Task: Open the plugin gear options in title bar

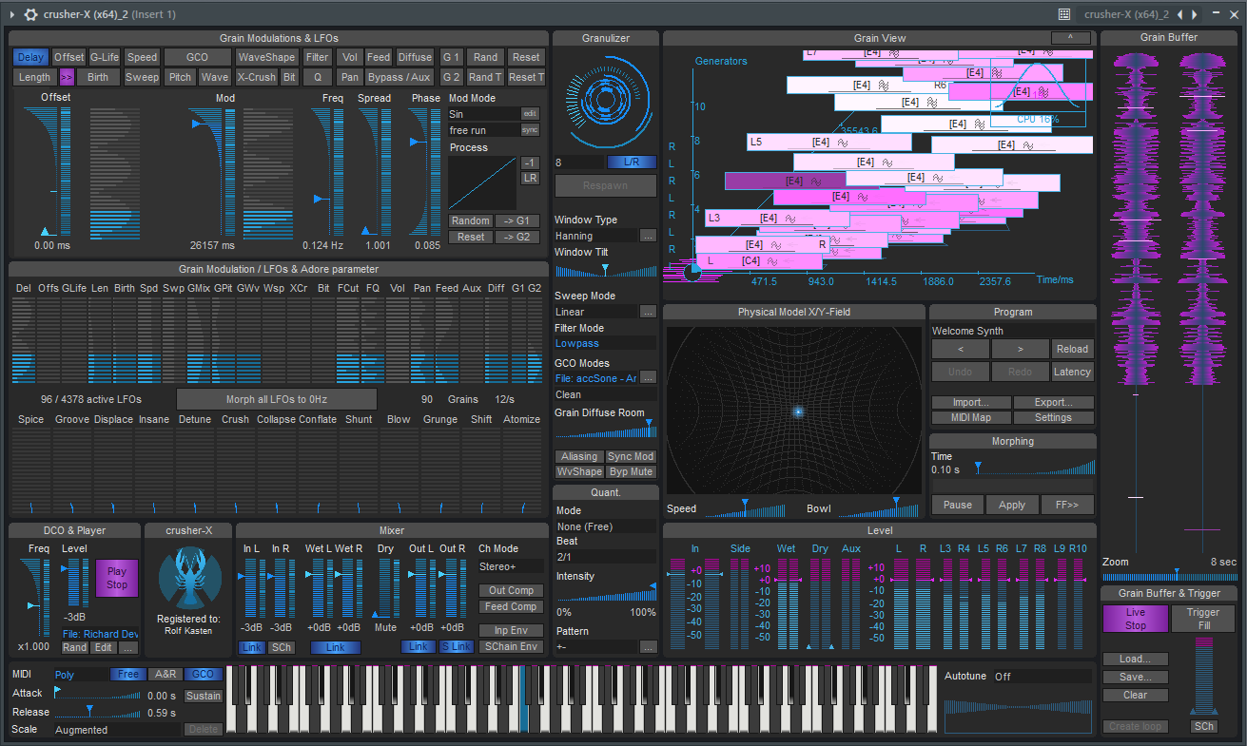Action: [31, 14]
